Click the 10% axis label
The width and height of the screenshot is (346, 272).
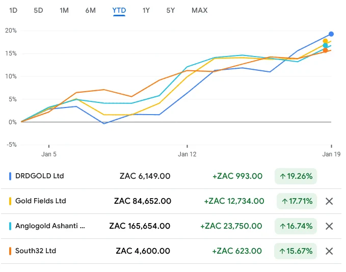pyautogui.click(x=11, y=76)
